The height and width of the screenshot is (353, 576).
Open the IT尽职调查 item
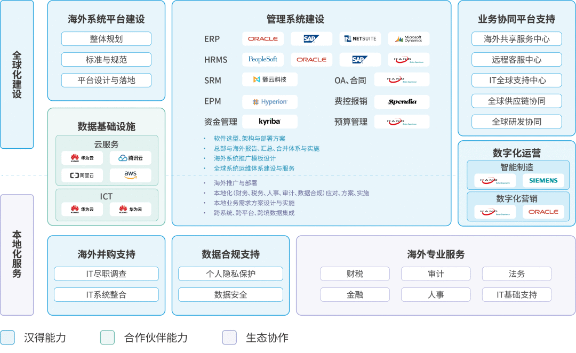click(106, 274)
